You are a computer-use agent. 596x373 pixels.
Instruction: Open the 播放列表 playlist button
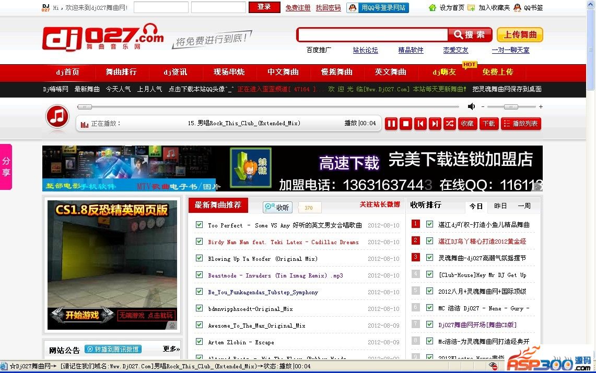pyautogui.click(x=521, y=124)
